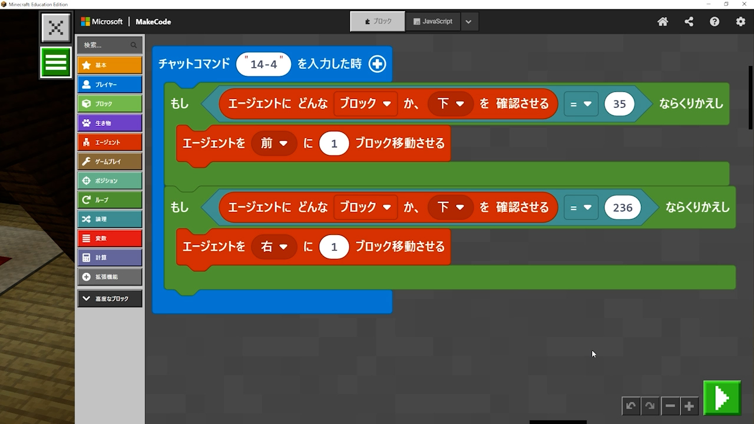Open the Home page icon
754x424 pixels.
pos(663,22)
